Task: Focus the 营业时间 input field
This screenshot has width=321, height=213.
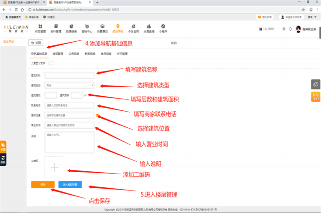Action: [x=69, y=125]
